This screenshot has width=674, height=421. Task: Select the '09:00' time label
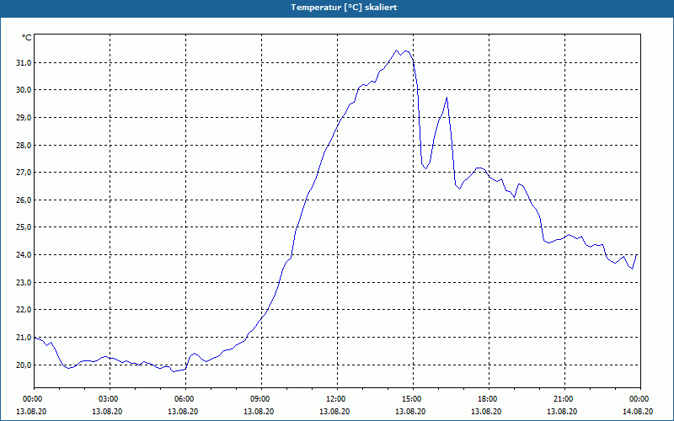click(x=261, y=399)
